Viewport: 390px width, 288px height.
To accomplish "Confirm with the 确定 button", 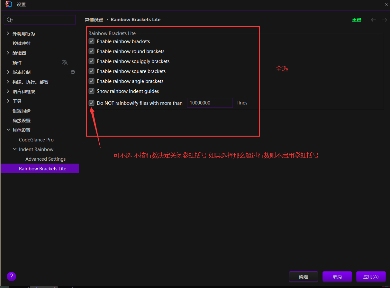I will tap(304, 276).
